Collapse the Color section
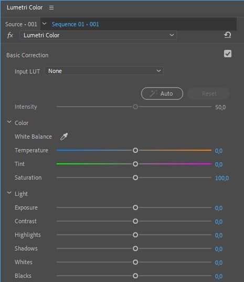This screenshot has width=244, height=282. (9, 122)
